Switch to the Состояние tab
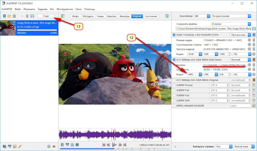 (151, 16)
